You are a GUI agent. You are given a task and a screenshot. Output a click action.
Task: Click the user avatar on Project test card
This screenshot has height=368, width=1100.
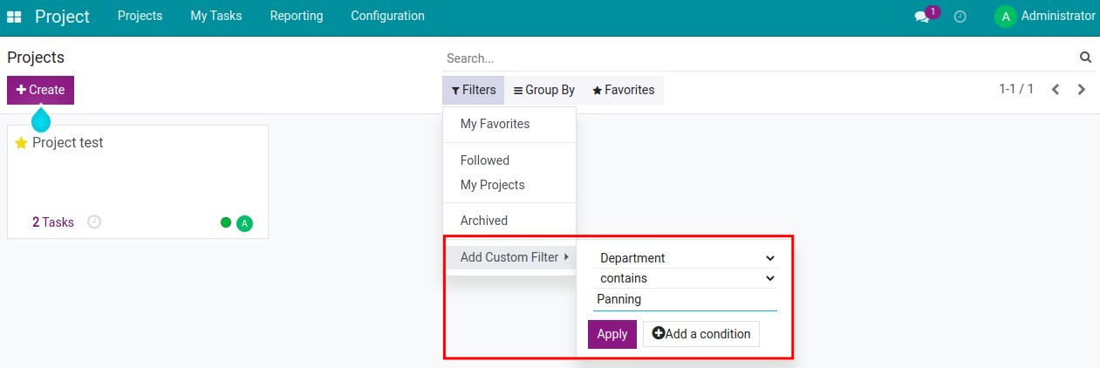point(245,223)
